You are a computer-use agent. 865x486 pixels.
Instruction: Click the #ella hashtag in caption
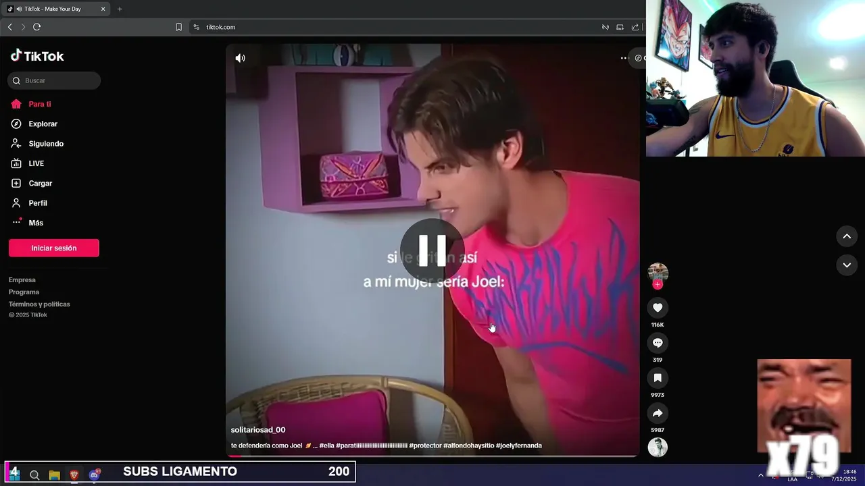pos(327,446)
